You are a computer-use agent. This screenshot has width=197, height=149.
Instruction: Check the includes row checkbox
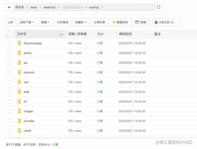tap(10, 121)
